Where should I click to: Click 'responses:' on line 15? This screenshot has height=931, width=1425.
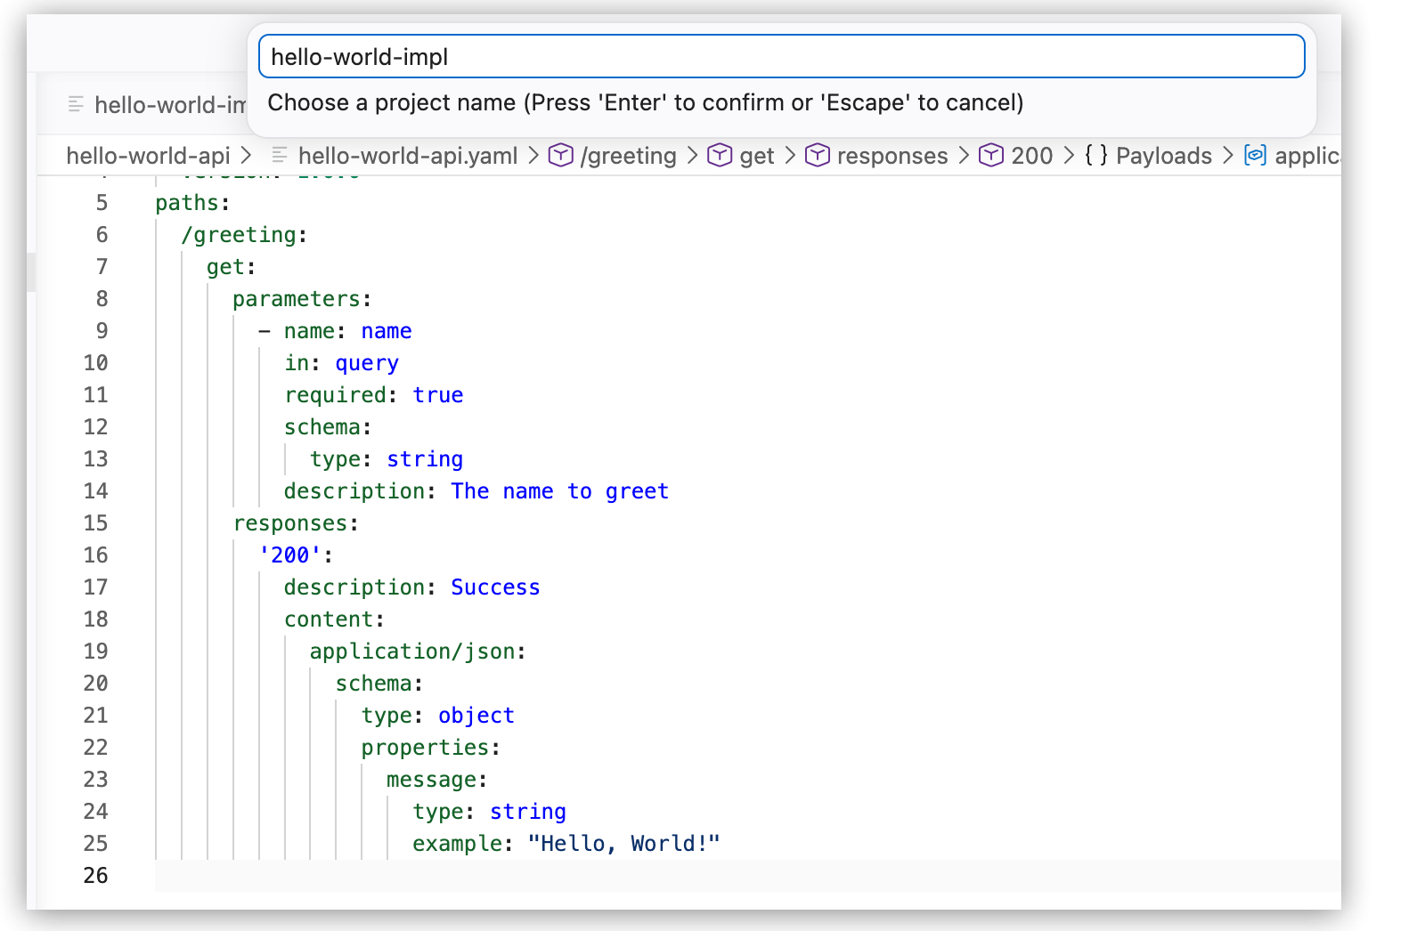coord(297,523)
